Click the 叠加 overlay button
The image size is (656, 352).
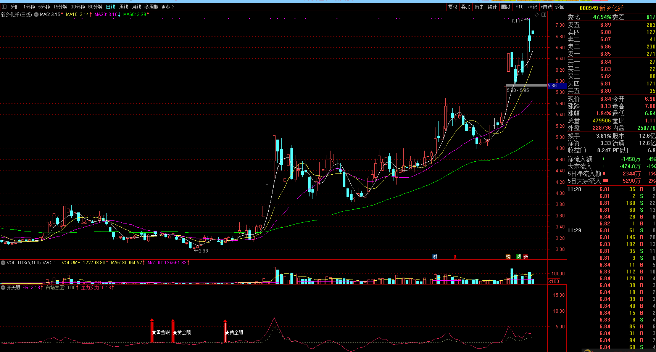[466, 7]
